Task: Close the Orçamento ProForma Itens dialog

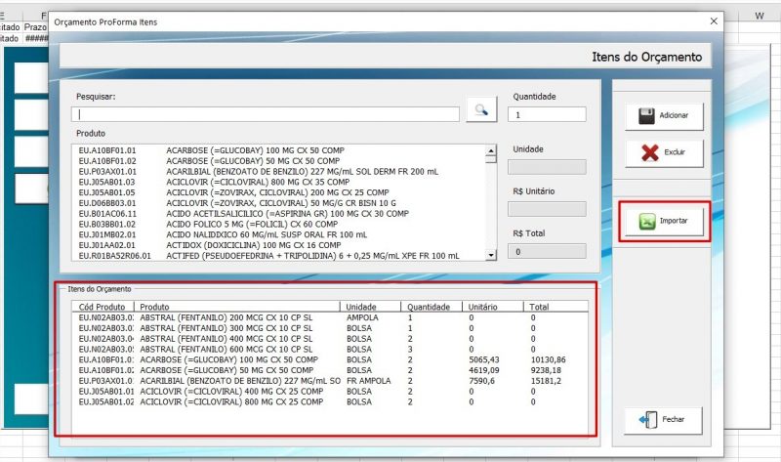Action: click(x=712, y=21)
